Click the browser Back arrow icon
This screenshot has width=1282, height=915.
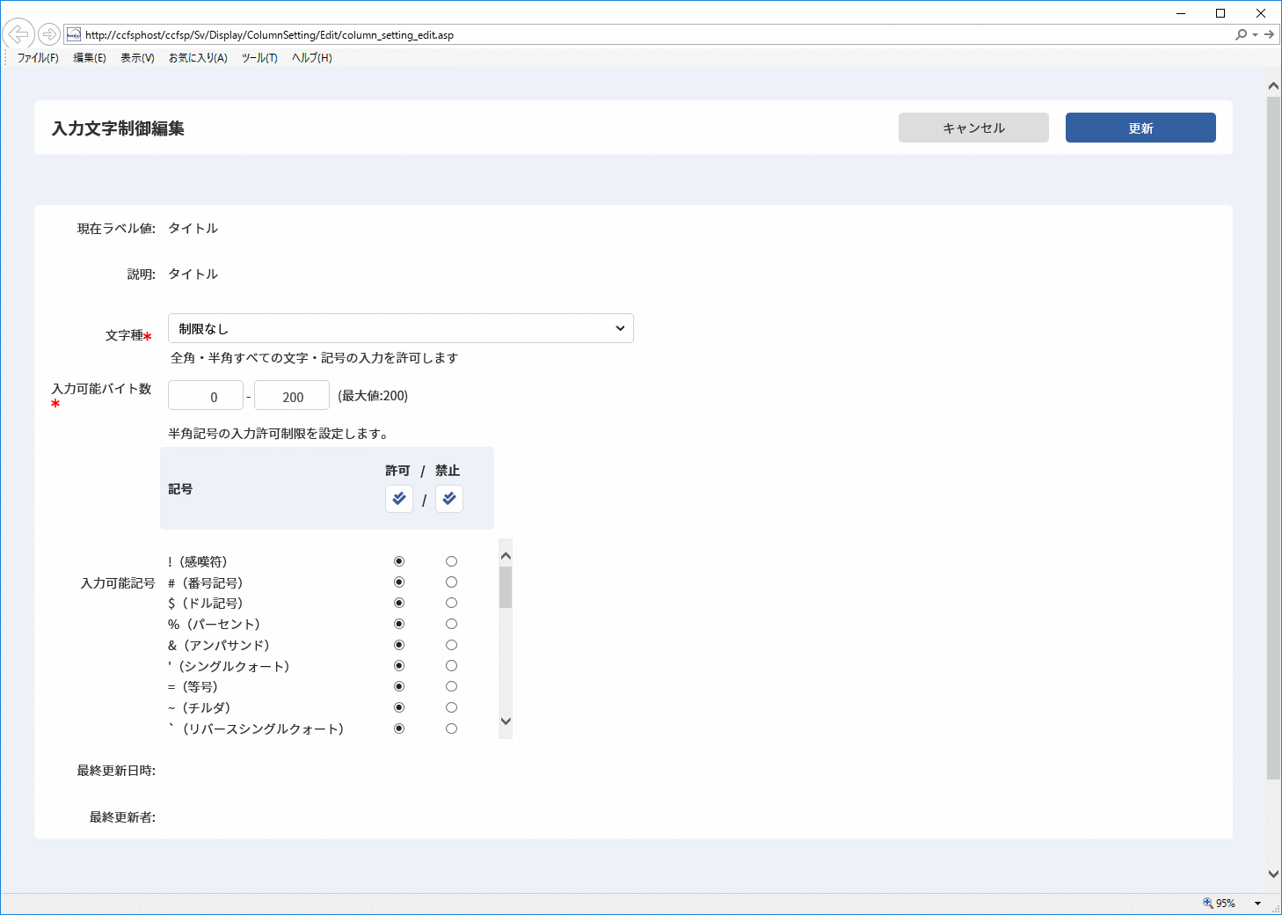[x=18, y=34]
